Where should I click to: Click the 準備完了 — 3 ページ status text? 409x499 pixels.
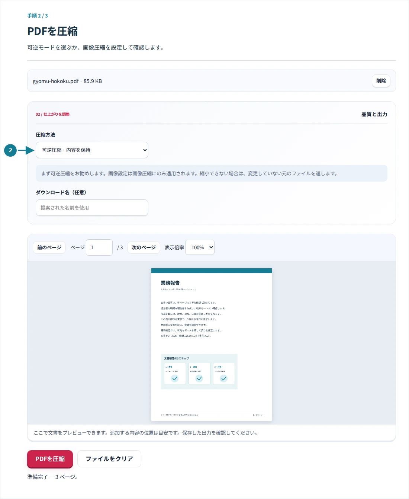pos(52,477)
